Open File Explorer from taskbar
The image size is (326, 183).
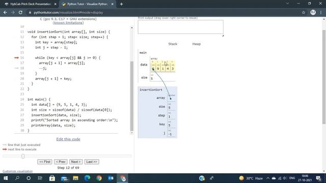point(75,178)
